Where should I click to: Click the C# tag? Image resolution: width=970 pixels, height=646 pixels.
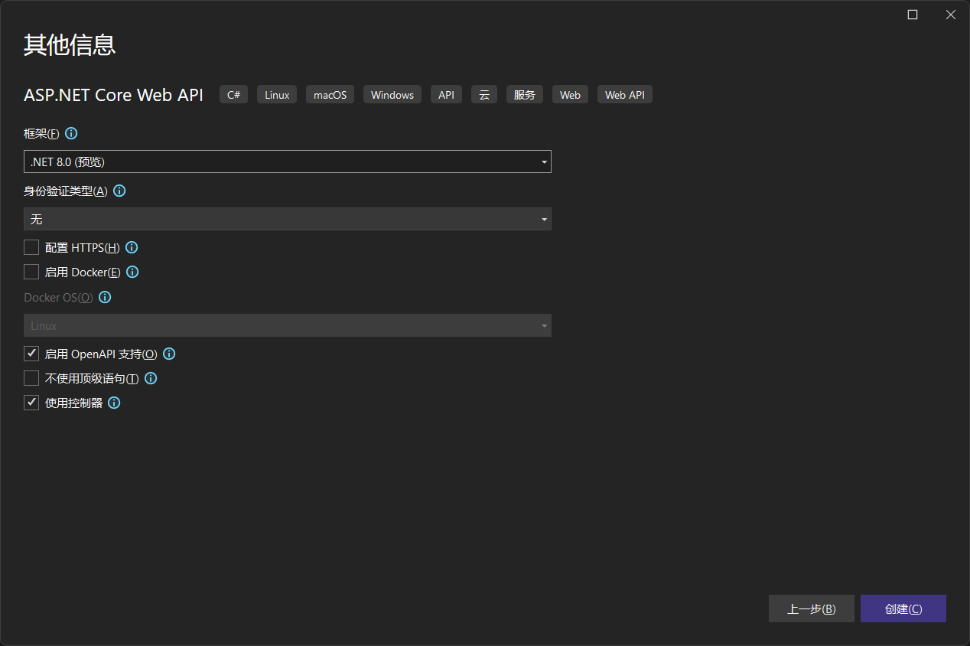point(234,95)
